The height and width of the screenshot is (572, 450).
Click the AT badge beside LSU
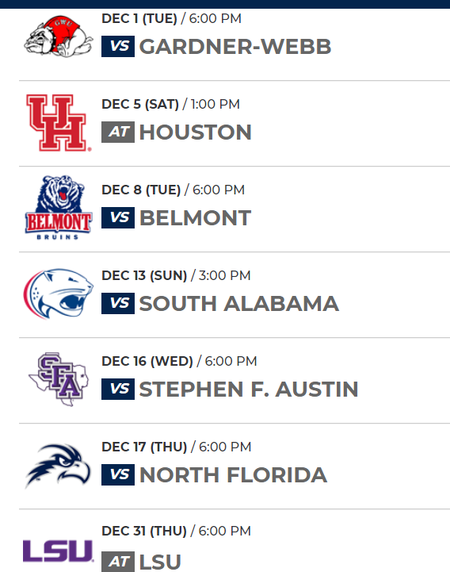point(118,562)
